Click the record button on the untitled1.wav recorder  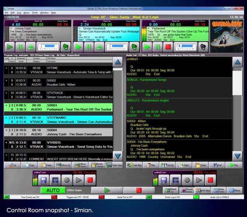point(67,180)
